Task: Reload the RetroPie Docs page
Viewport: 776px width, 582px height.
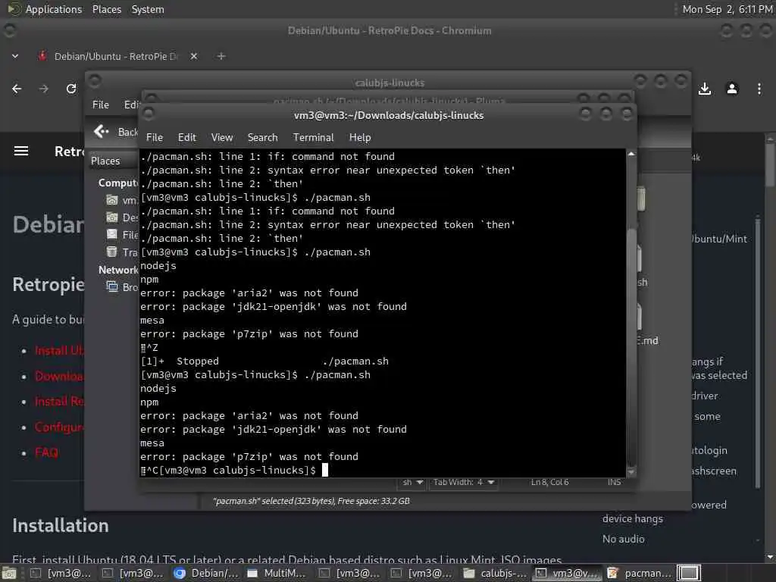Action: point(71,89)
